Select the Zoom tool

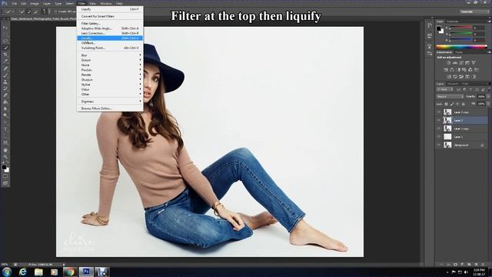[5, 157]
